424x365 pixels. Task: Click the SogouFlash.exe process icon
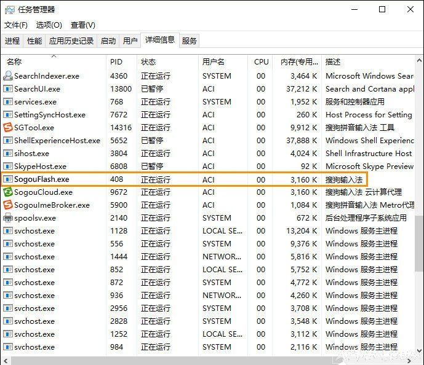(8, 179)
